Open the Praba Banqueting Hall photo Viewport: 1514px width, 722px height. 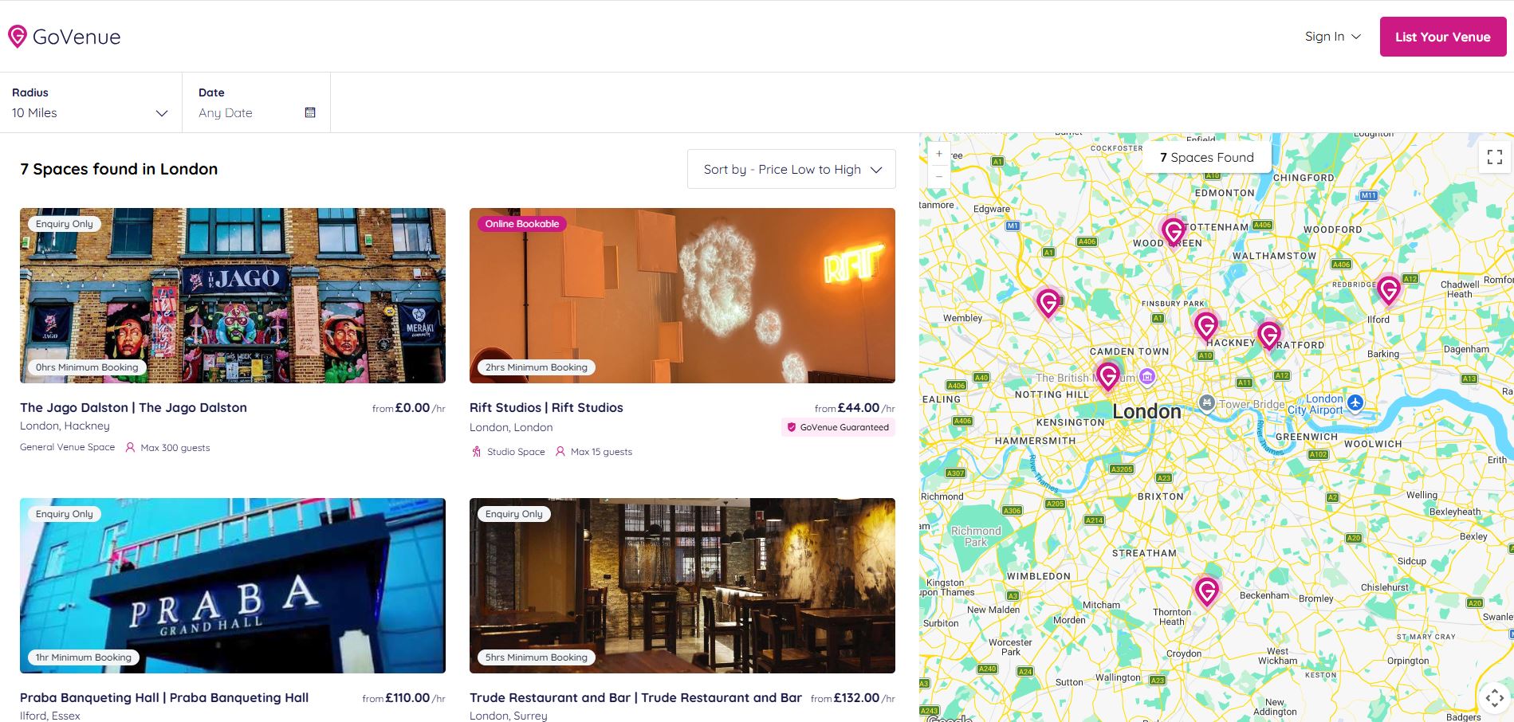click(x=233, y=586)
